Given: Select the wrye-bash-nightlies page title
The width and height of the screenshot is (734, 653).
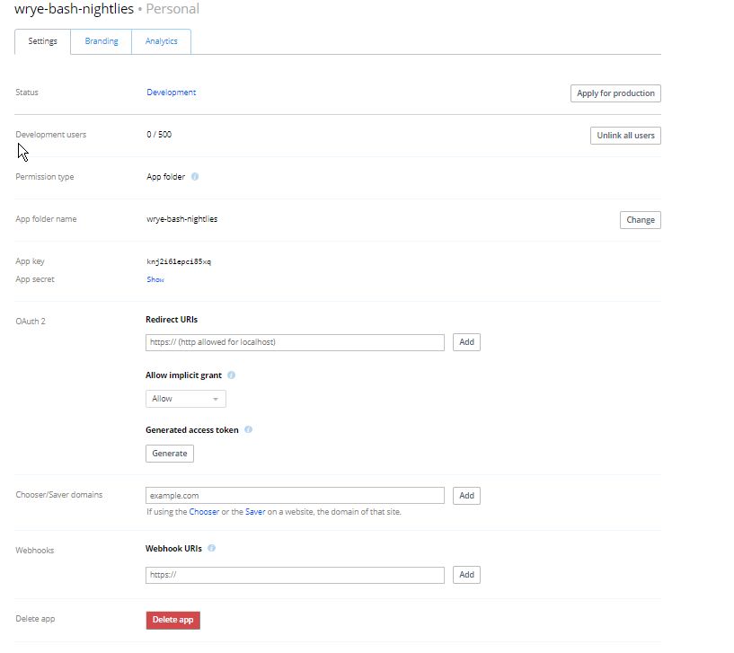Looking at the screenshot, I should point(74,9).
